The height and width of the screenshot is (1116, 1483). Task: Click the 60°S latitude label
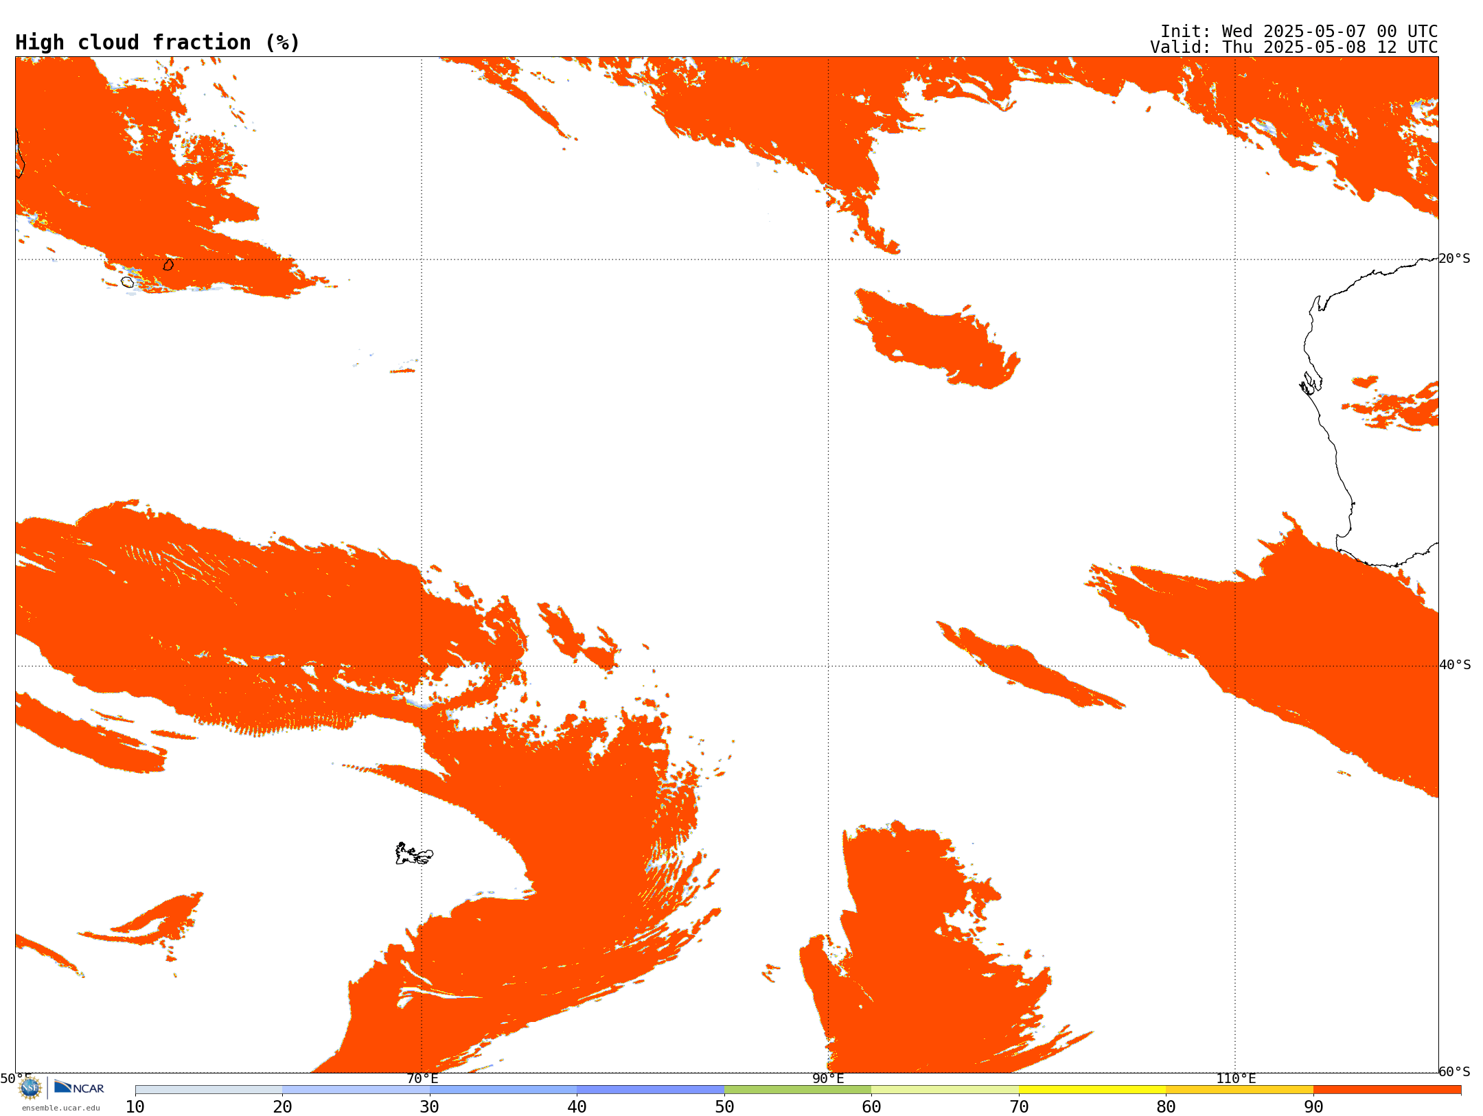click(x=1455, y=1071)
